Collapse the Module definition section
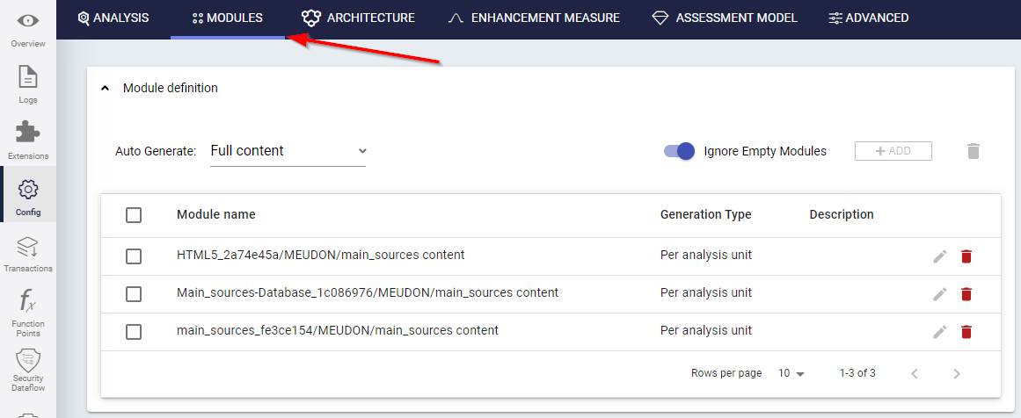Screen dimensions: 1021x418 [x=106, y=88]
